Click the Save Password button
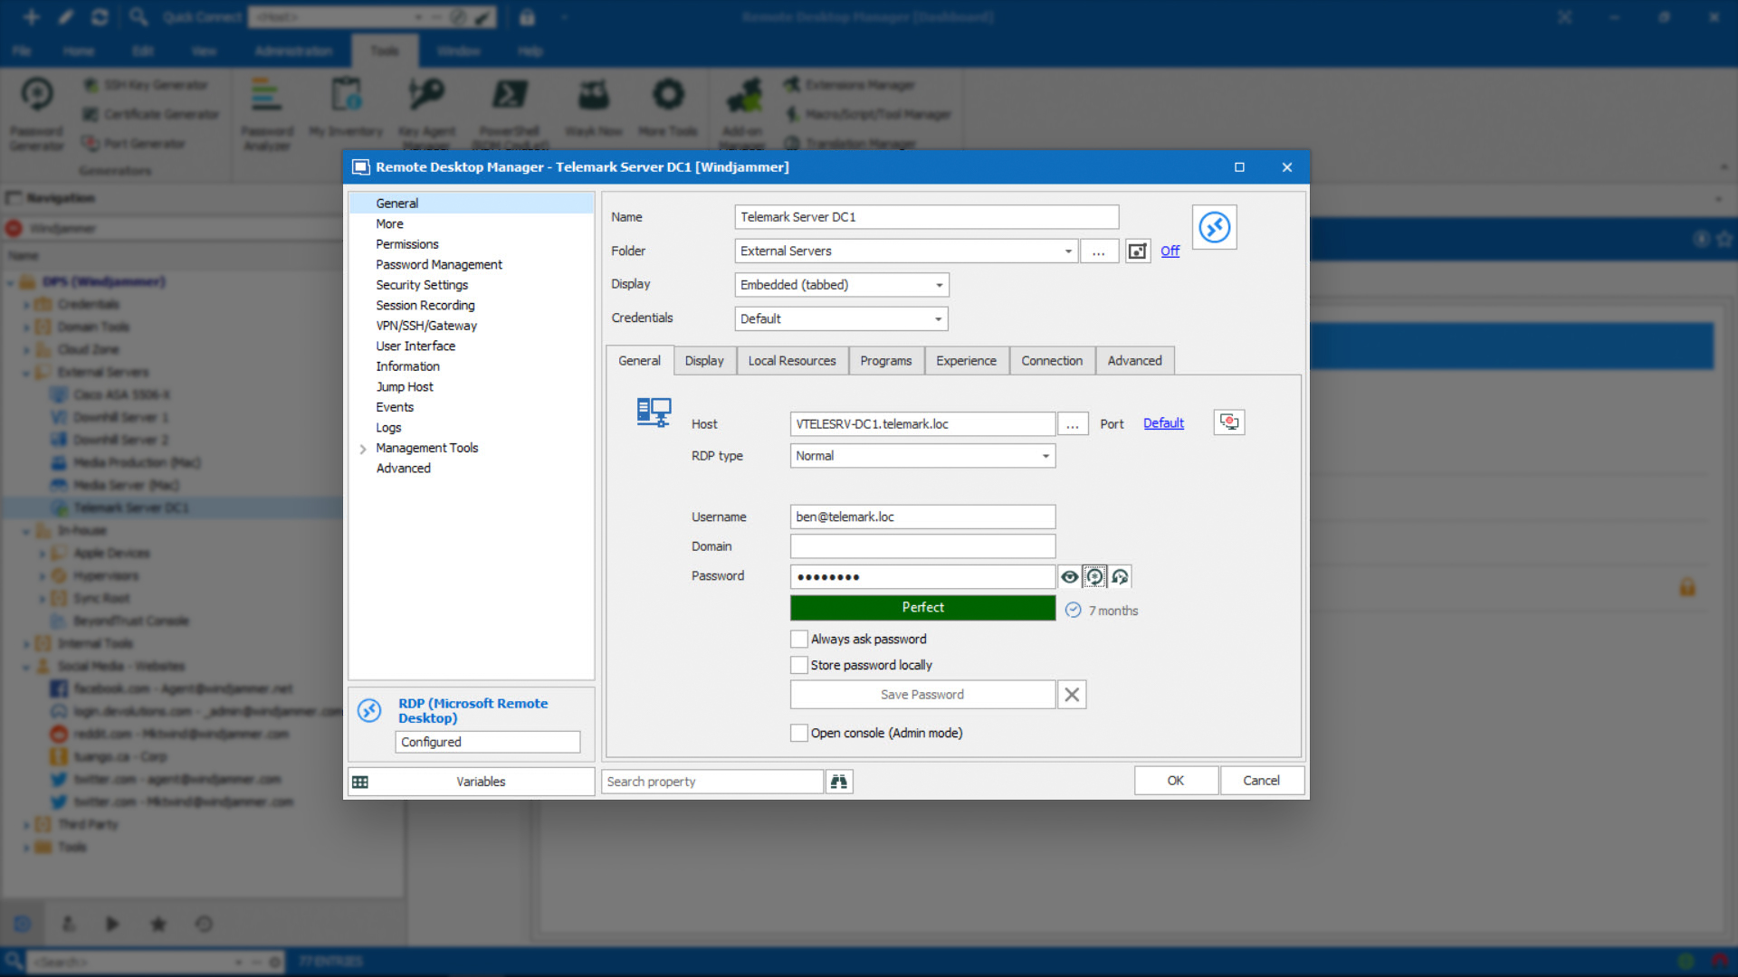The height and width of the screenshot is (977, 1738). point(922,693)
